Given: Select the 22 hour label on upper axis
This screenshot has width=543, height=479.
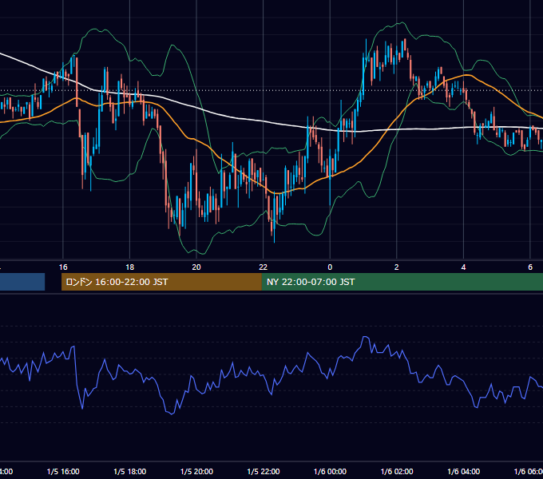Looking at the screenshot, I should tap(264, 267).
